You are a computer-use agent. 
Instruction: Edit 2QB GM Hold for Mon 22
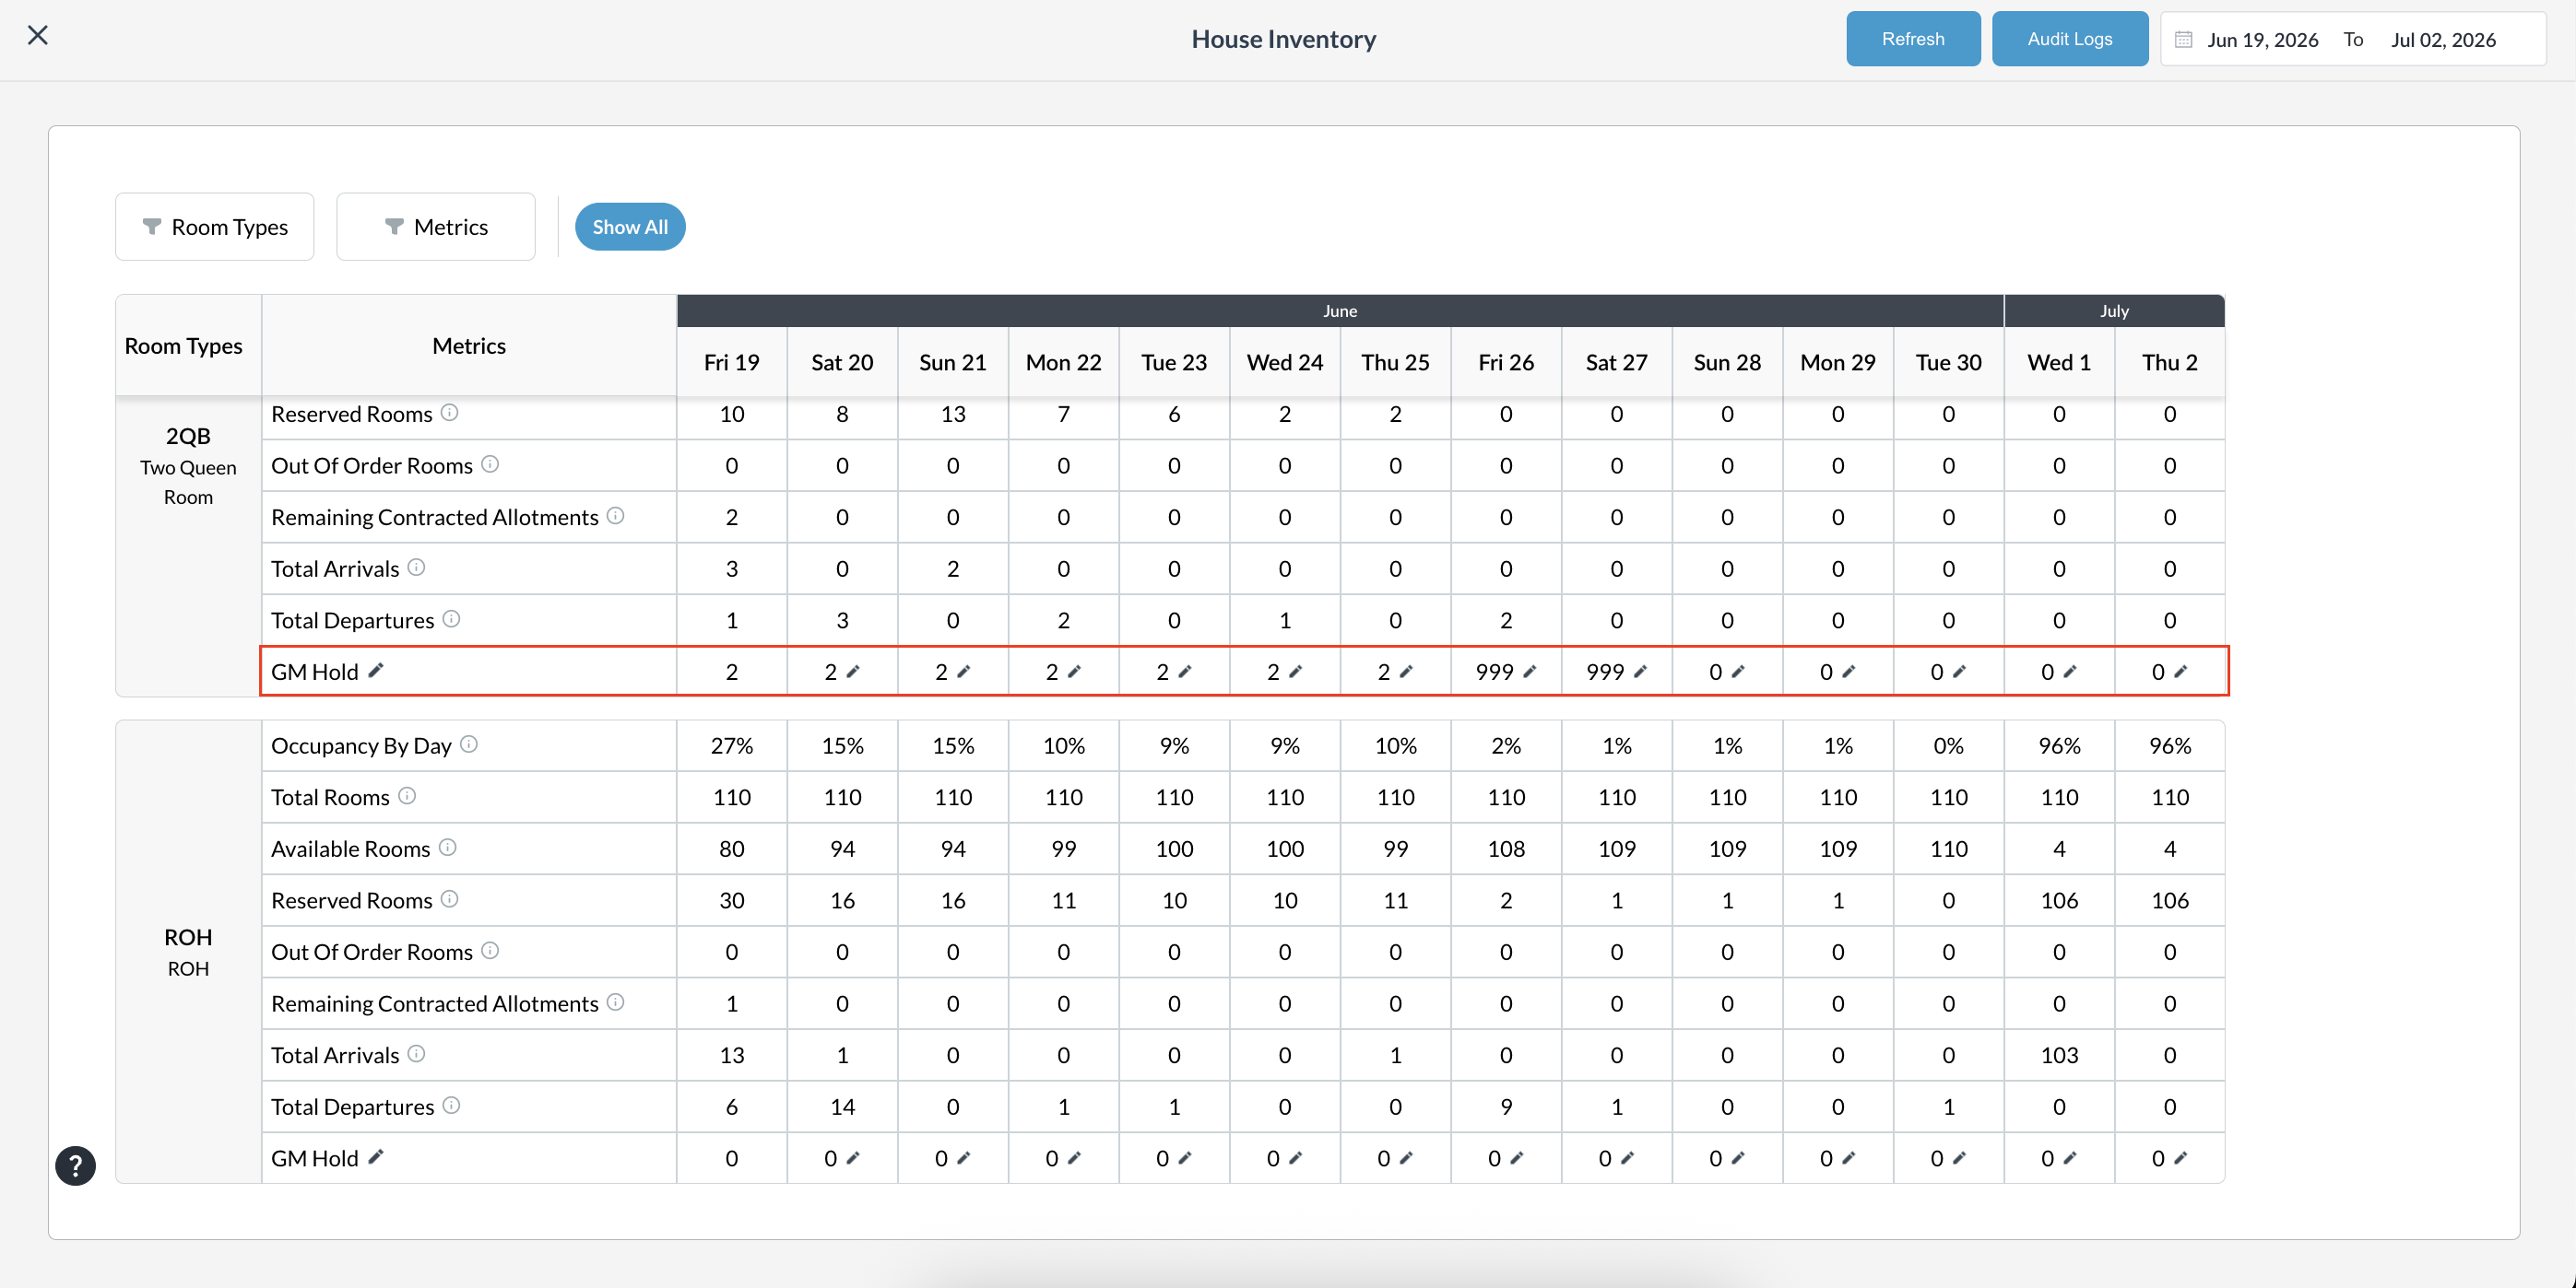point(1074,672)
